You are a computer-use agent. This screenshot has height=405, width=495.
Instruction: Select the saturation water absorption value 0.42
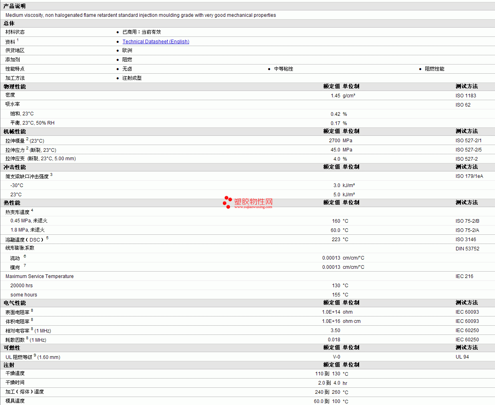[x=335, y=114]
